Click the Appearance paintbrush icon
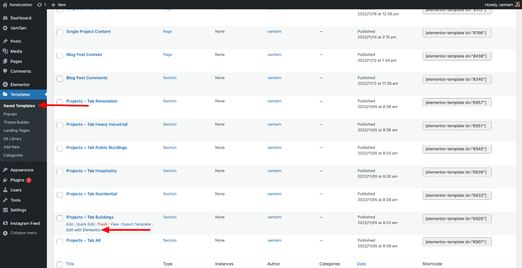Viewport: 522px width, 268px height. coord(5,170)
